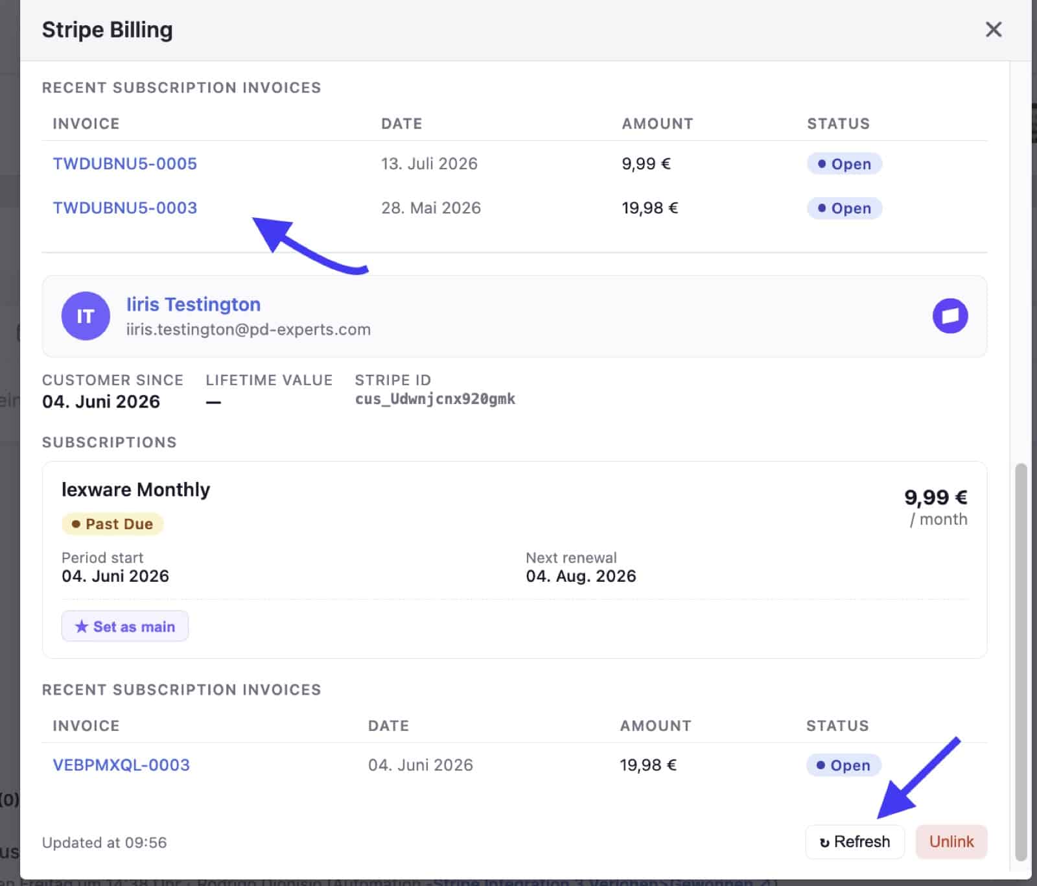Click the dialog's vertical scrollbar

tap(1021, 662)
